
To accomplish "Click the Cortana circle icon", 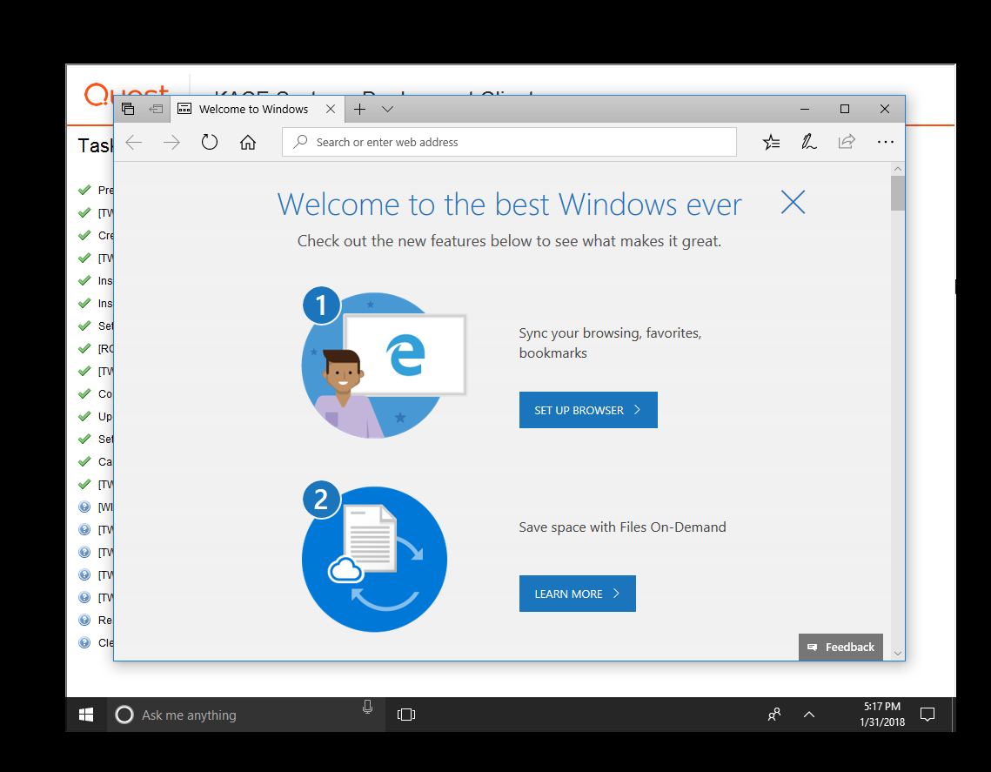I will (124, 715).
